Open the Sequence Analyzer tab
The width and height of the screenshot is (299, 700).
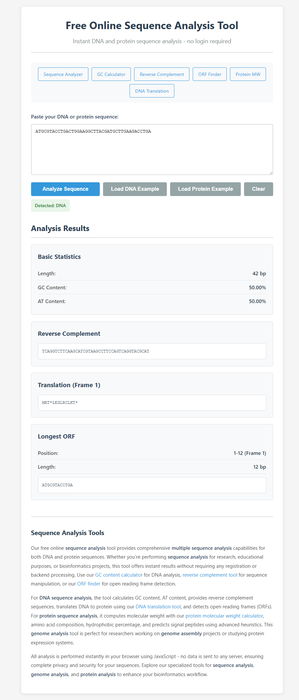click(63, 74)
